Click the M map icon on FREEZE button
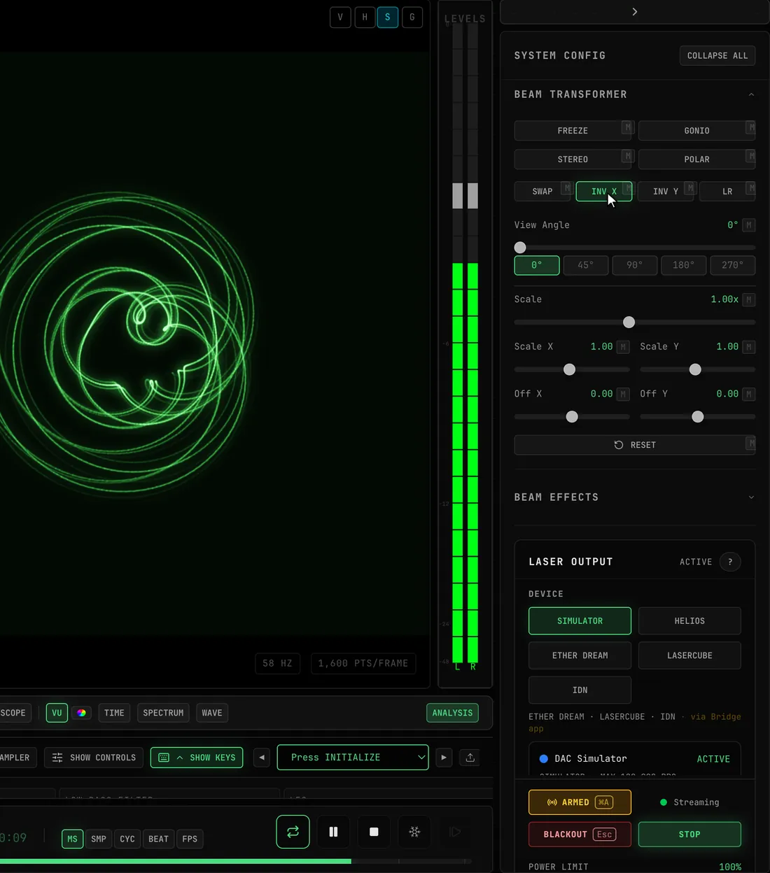770x873 pixels. (628, 127)
